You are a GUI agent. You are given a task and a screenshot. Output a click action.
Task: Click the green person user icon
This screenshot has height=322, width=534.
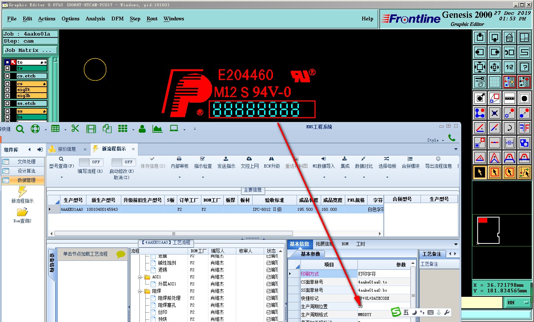click(142, 129)
